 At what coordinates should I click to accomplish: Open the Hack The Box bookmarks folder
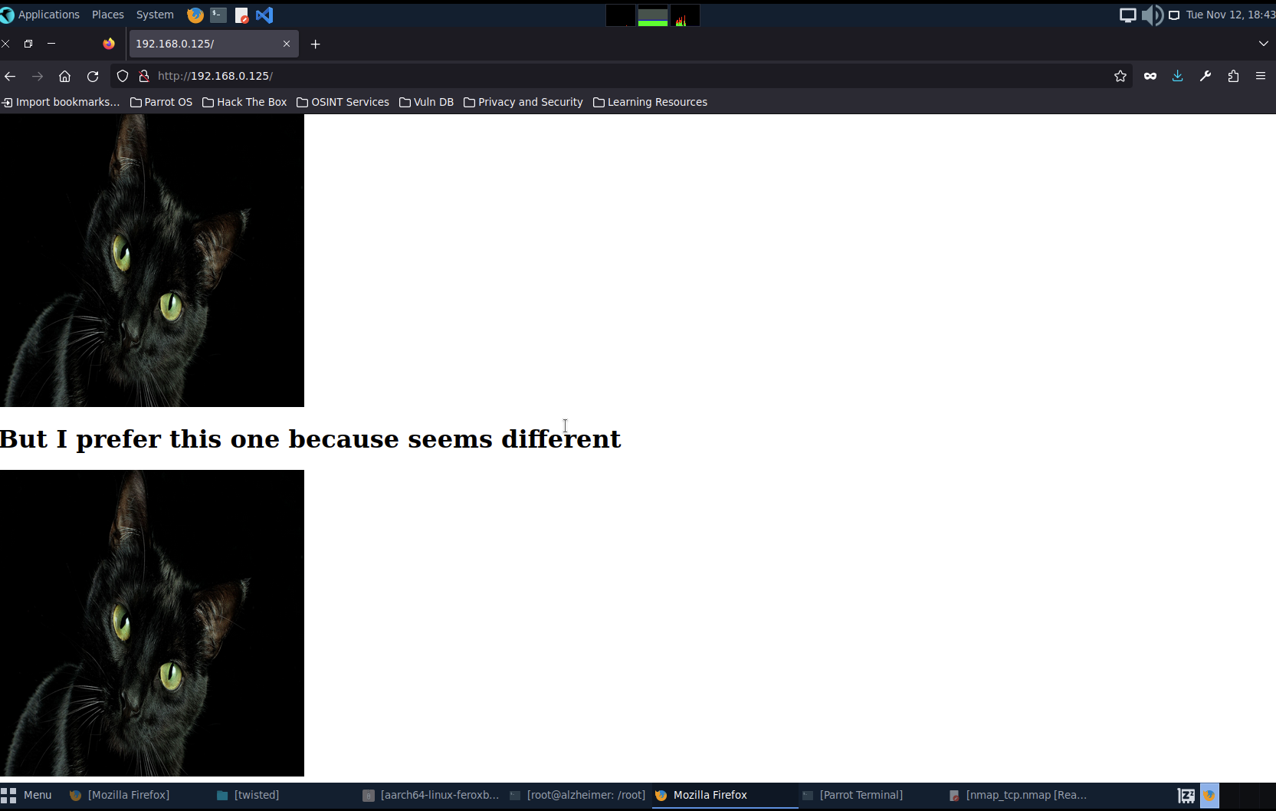tap(244, 102)
